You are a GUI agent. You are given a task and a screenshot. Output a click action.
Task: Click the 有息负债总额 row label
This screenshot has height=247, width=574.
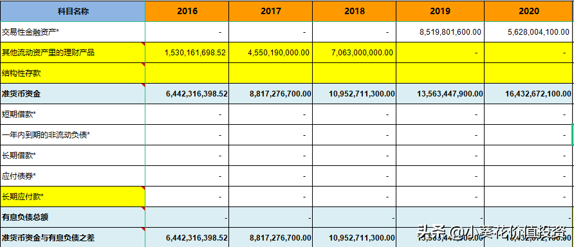pyautogui.click(x=25, y=217)
